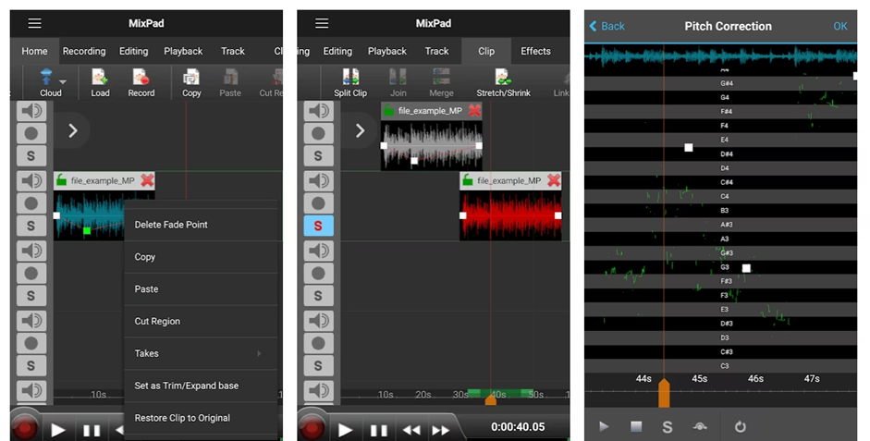Switch to Recording tab in left MixPad screen
Screen dimensions: 870x441
coord(84,51)
